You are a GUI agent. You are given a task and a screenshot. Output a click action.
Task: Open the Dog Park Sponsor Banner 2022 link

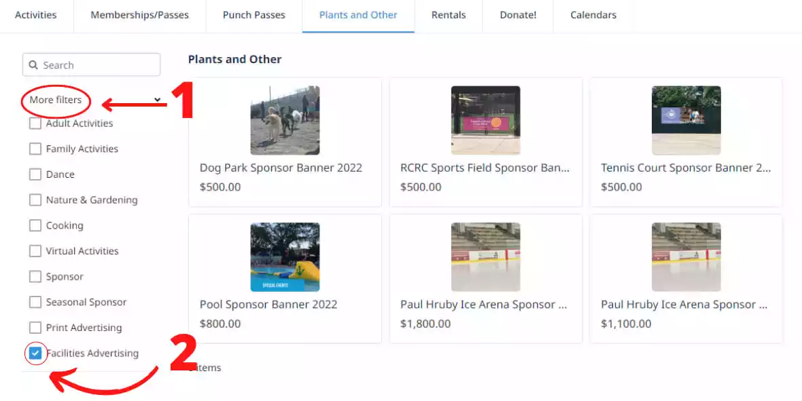(281, 168)
